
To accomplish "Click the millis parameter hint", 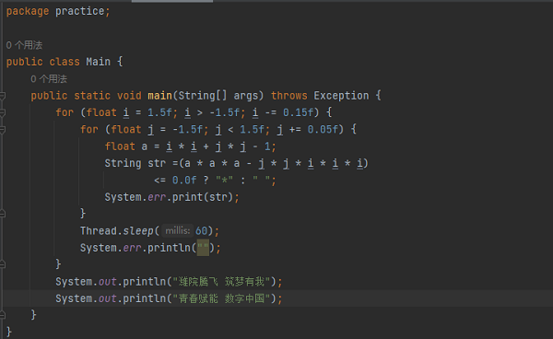I will point(177,231).
